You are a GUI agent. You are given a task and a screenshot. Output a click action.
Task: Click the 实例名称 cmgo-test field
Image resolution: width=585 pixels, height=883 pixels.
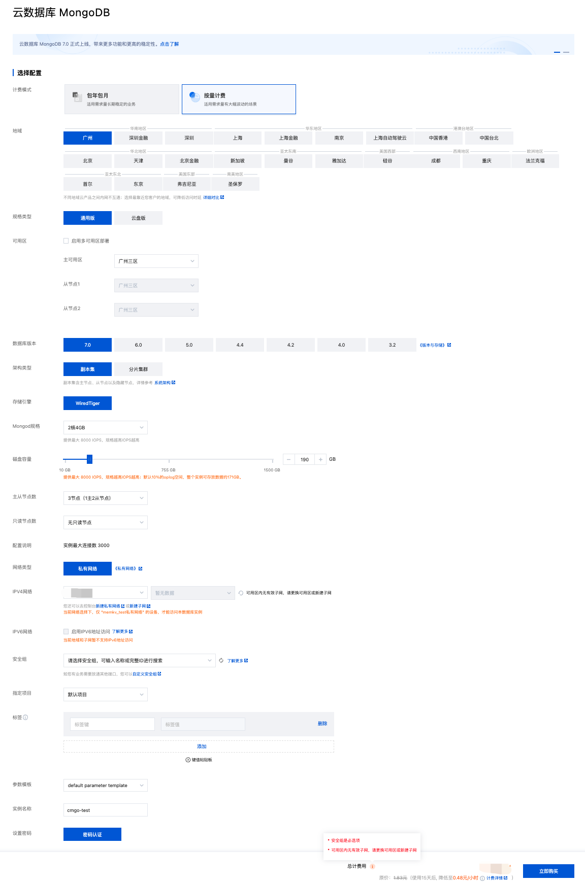(106, 810)
